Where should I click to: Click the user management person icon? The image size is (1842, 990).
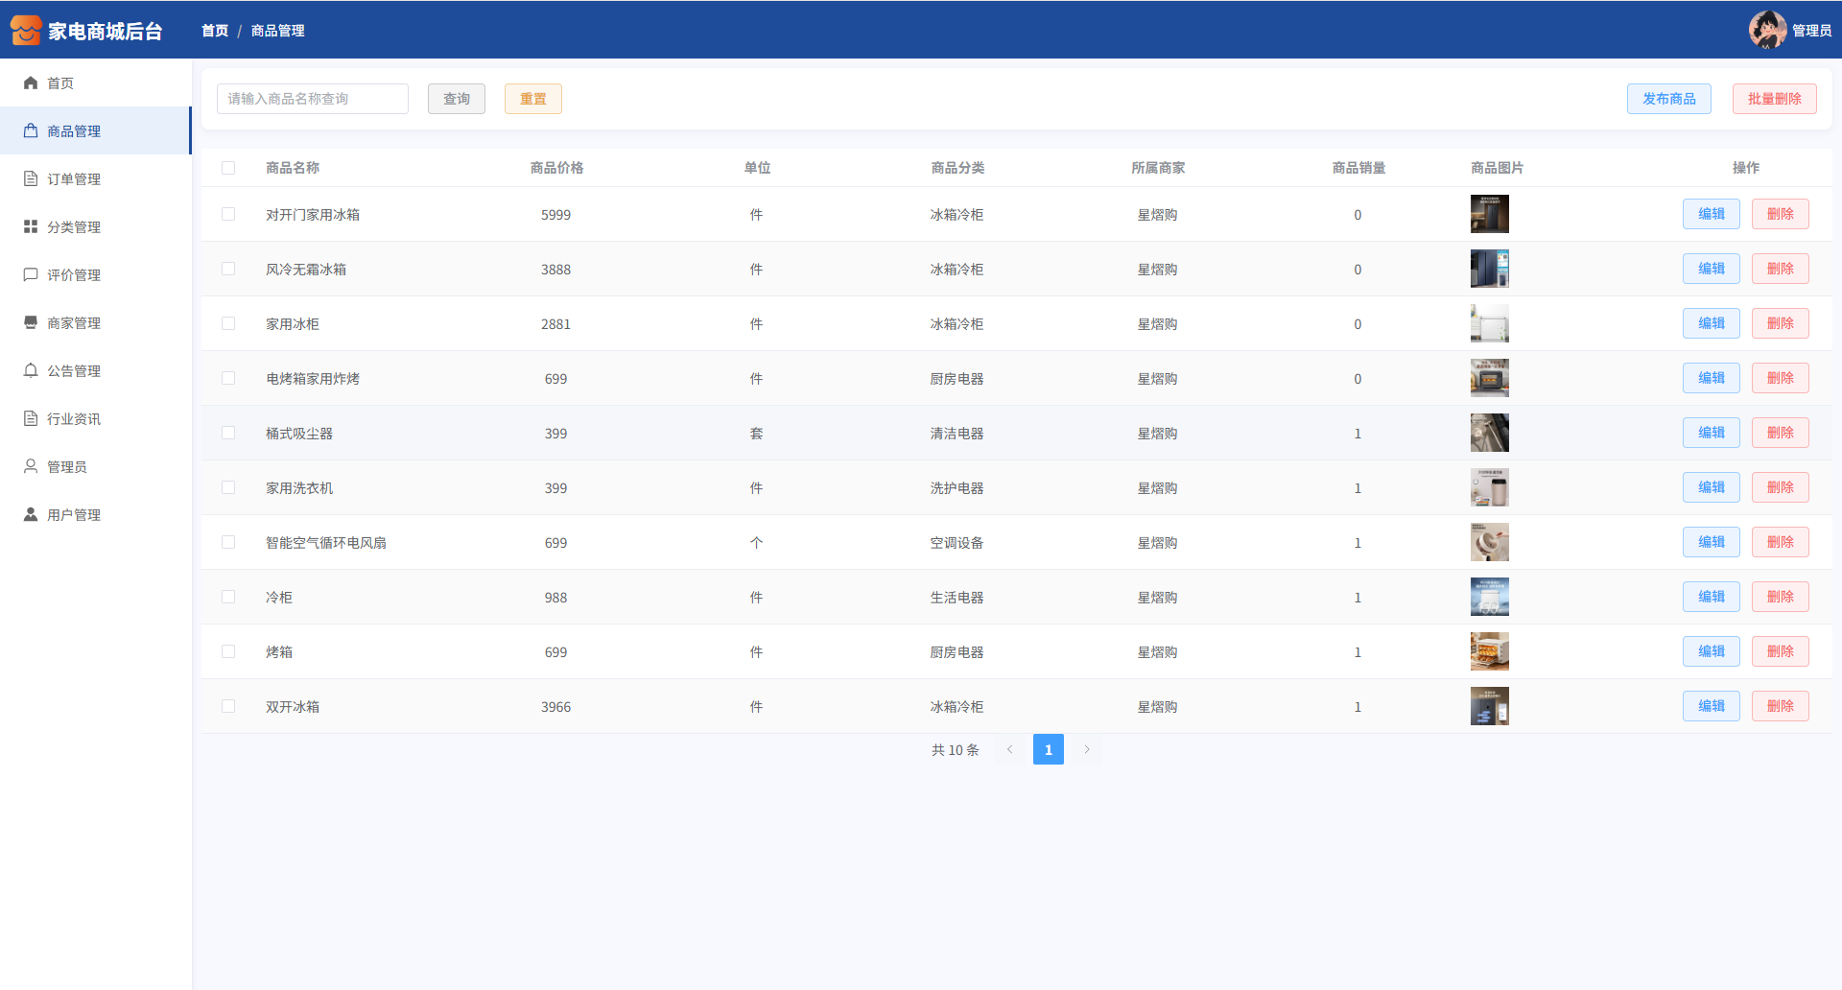pyautogui.click(x=31, y=515)
